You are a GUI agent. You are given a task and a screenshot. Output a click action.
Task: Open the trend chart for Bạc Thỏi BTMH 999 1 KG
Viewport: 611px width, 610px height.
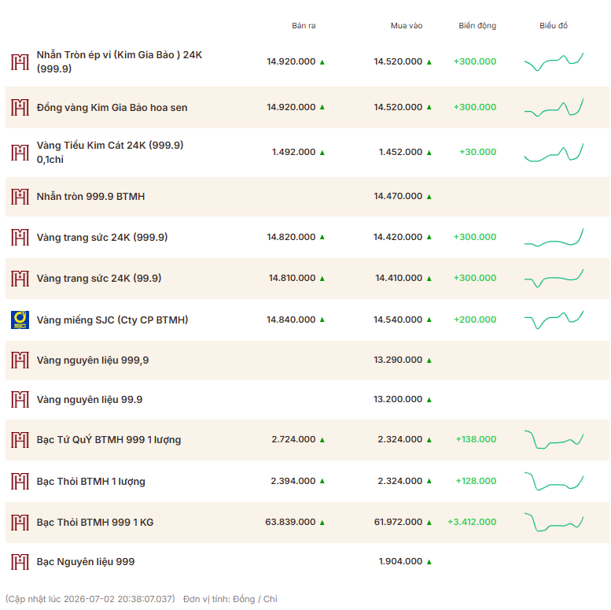[x=554, y=523]
